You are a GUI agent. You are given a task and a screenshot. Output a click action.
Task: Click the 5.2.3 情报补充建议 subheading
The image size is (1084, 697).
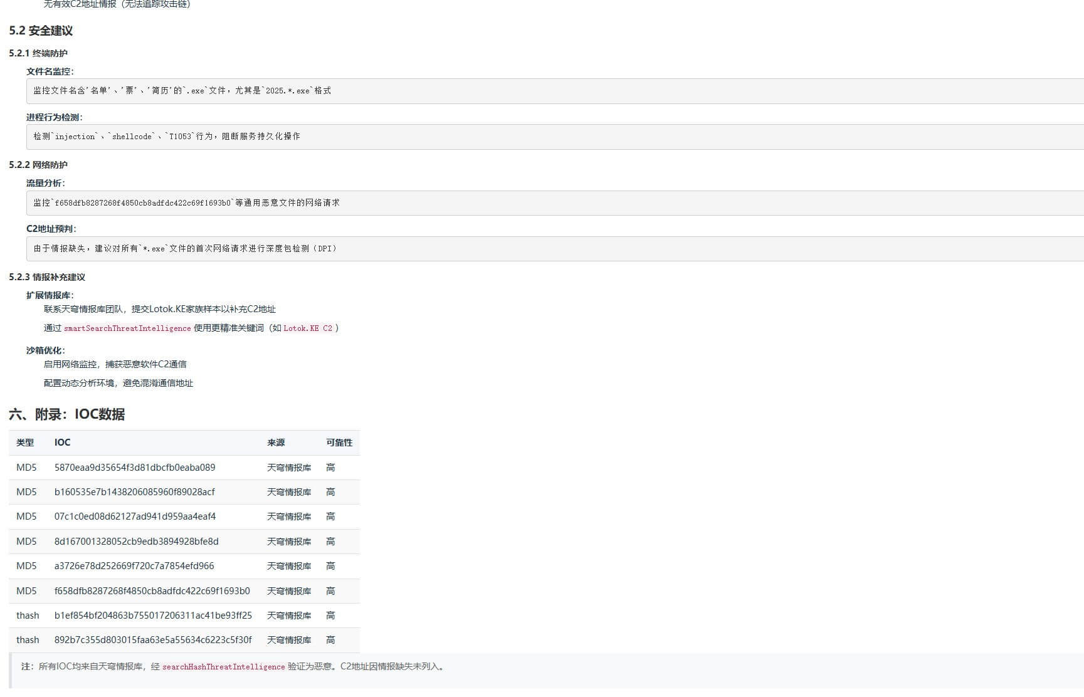[x=47, y=276]
